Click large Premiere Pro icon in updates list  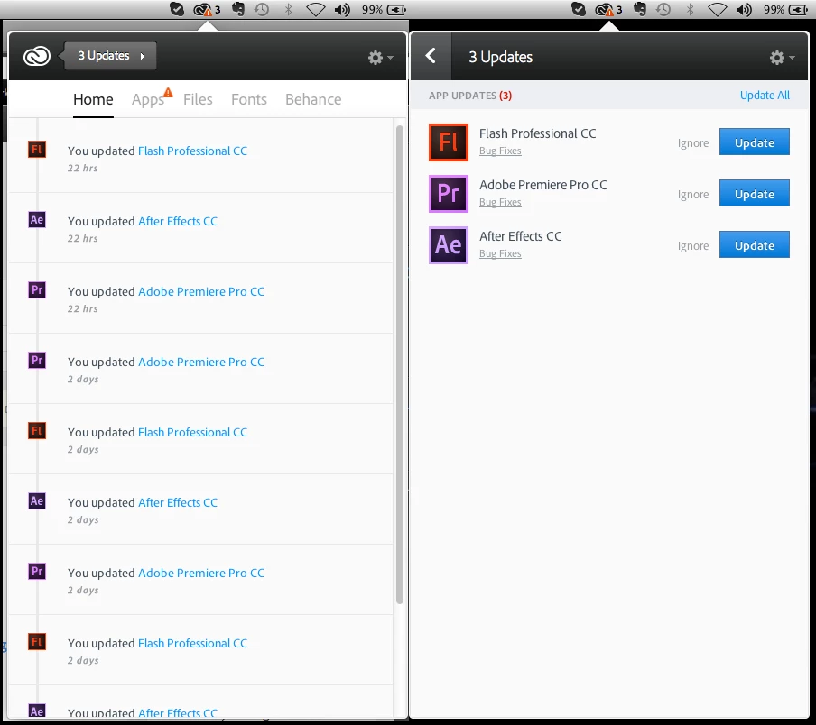click(449, 194)
